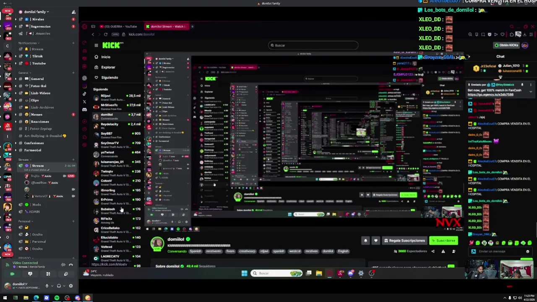Show hidden tray icons chevron
This screenshot has height=302, width=537.
coord(505,298)
